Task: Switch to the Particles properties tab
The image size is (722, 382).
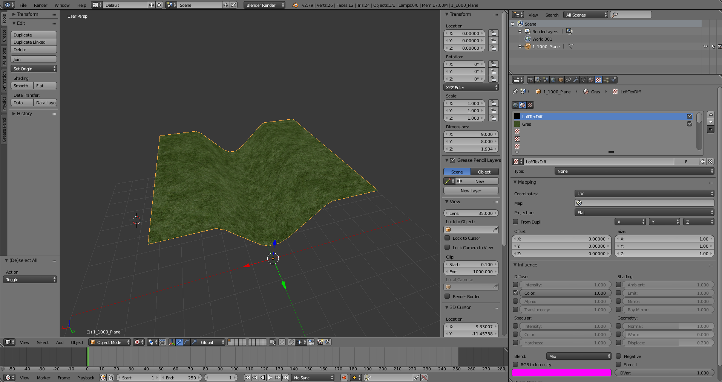Action: (606, 80)
